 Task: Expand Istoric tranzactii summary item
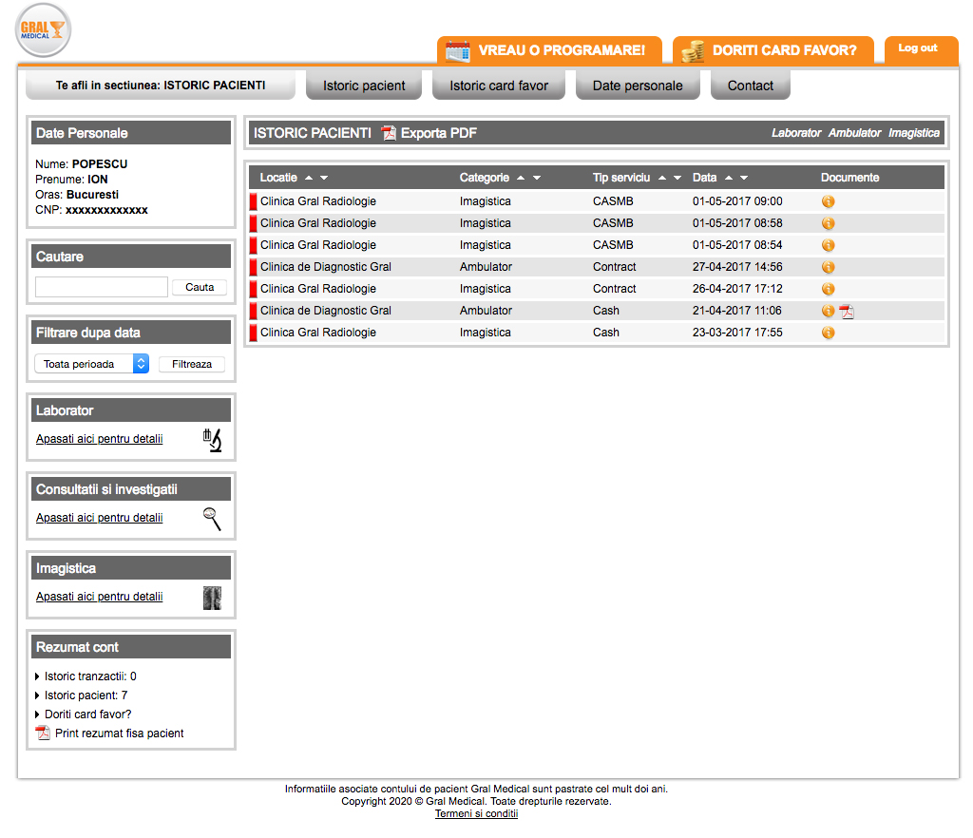click(x=37, y=676)
